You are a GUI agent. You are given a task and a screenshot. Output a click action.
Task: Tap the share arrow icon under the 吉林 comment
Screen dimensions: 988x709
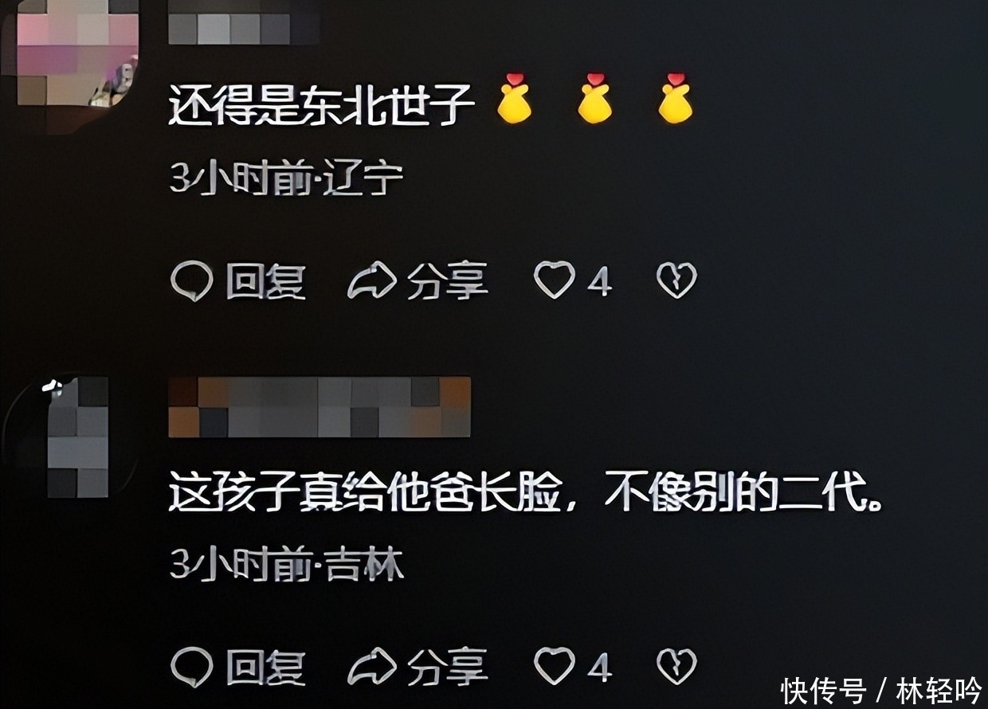372,667
